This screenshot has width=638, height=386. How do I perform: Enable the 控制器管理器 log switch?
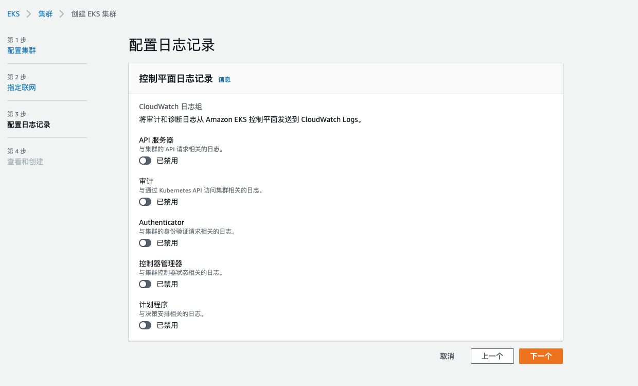145,284
